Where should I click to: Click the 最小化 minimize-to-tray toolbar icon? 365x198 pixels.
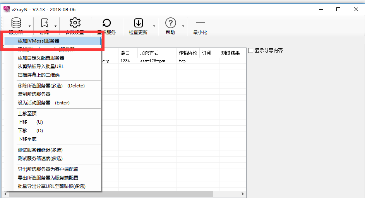click(x=200, y=23)
